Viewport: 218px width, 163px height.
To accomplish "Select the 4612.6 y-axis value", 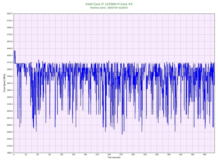I will click(x=10, y=42).
